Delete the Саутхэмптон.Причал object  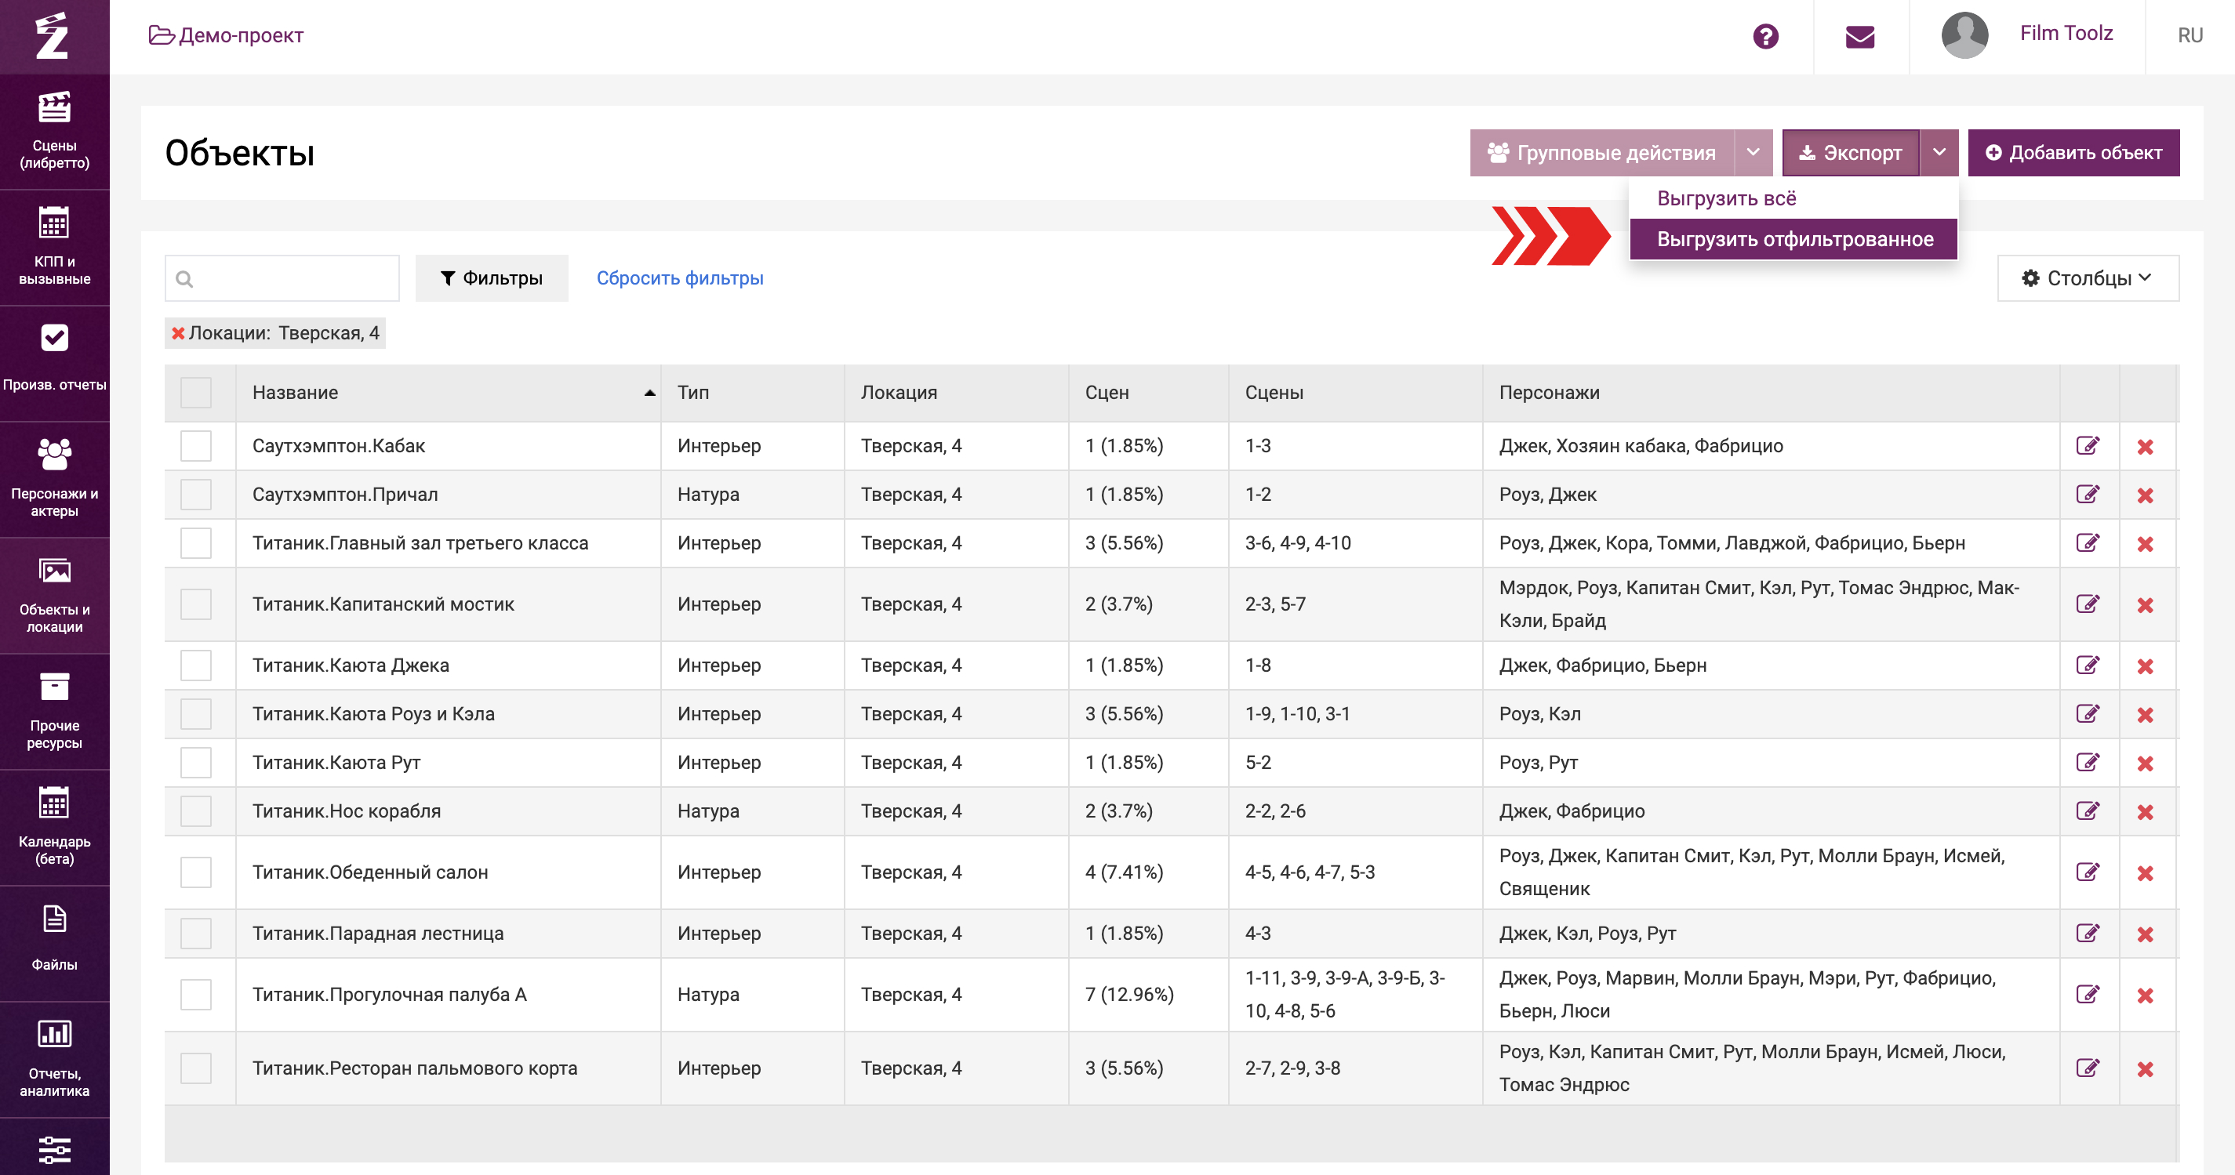click(2145, 495)
